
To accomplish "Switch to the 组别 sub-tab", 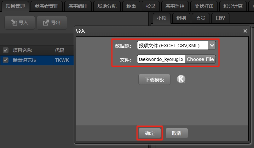I will [181, 18].
